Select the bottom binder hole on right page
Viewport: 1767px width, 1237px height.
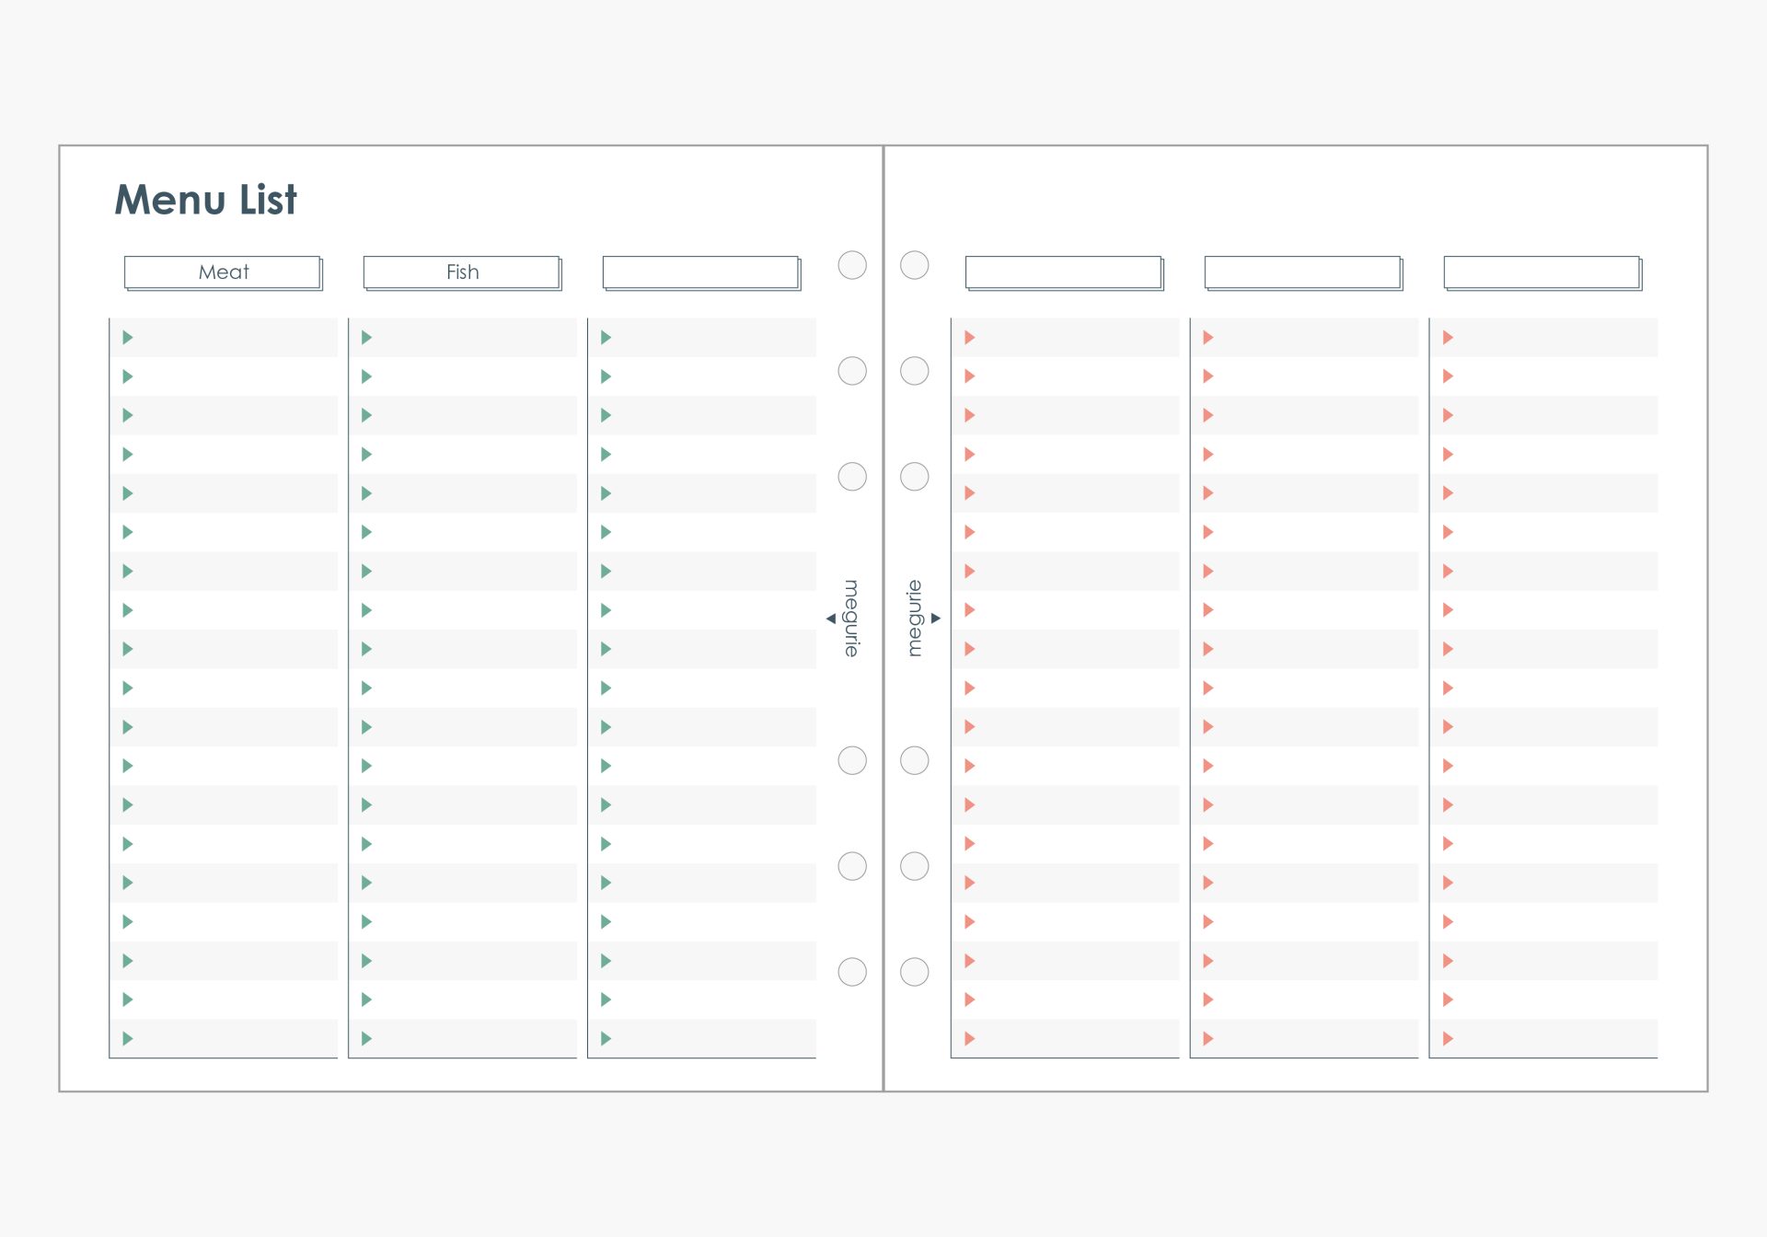[914, 971]
